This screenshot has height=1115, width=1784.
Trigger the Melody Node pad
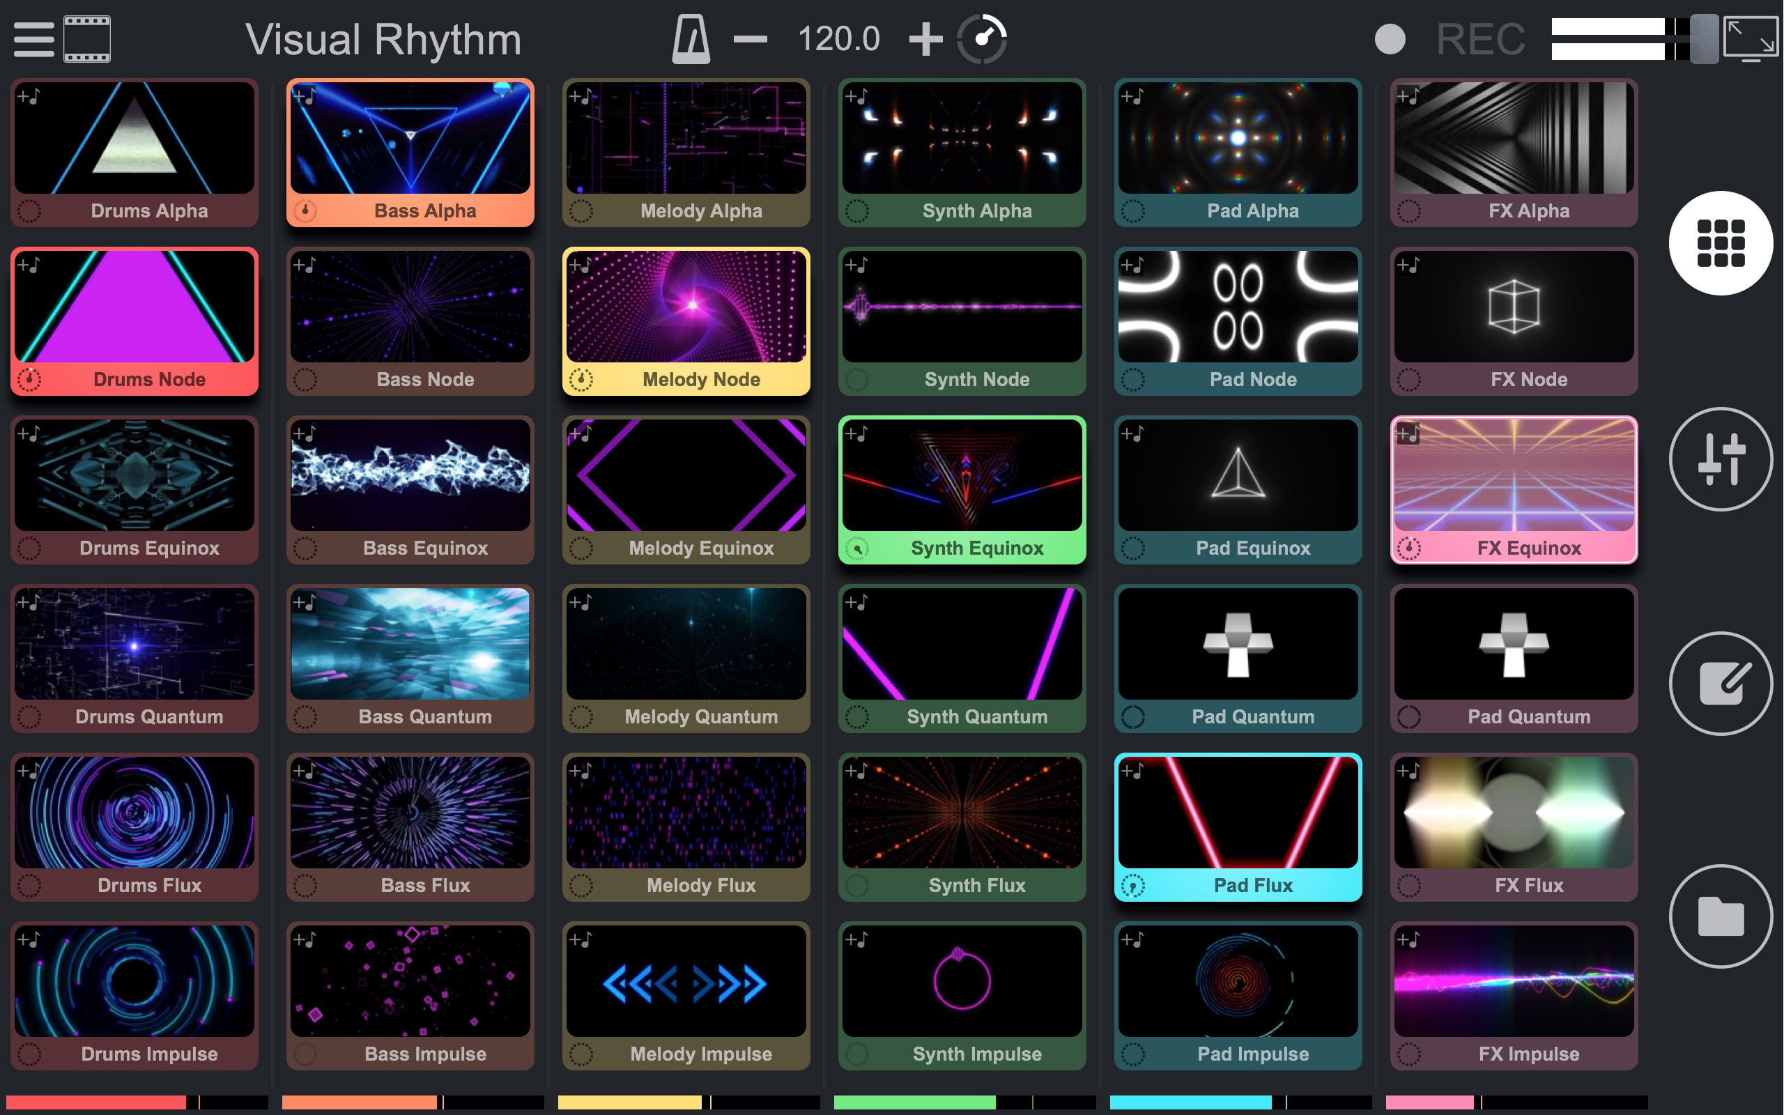click(685, 309)
